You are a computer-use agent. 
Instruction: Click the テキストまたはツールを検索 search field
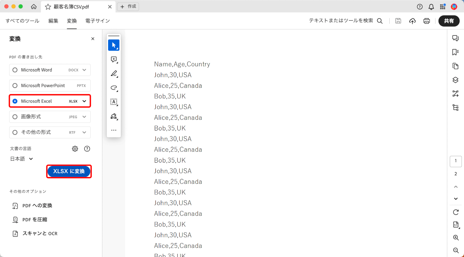point(341,21)
